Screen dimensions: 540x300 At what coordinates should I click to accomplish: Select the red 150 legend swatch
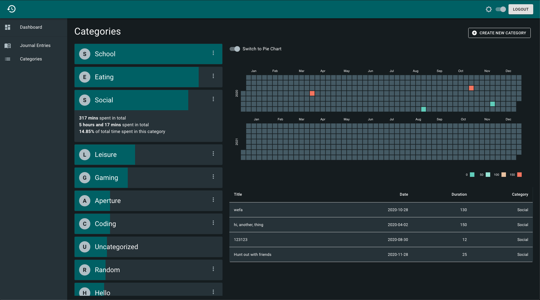[519, 175]
